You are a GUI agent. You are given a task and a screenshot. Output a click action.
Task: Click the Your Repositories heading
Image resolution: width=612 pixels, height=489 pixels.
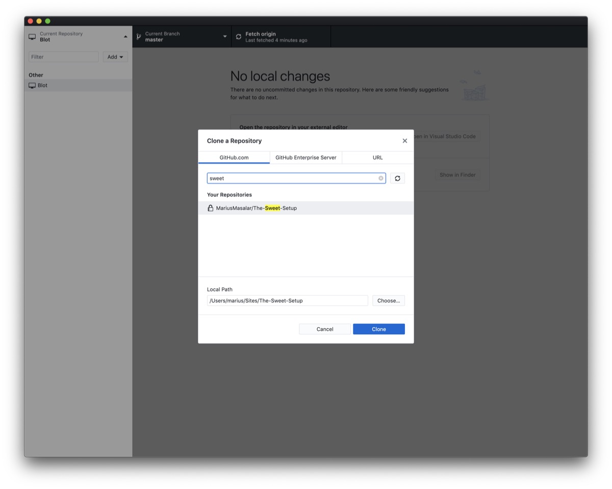point(229,194)
